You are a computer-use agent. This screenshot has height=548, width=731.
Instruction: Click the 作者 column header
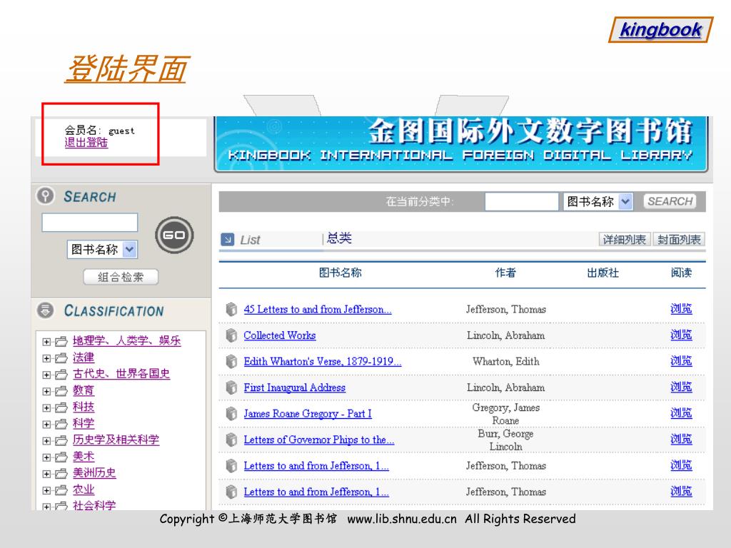[505, 273]
